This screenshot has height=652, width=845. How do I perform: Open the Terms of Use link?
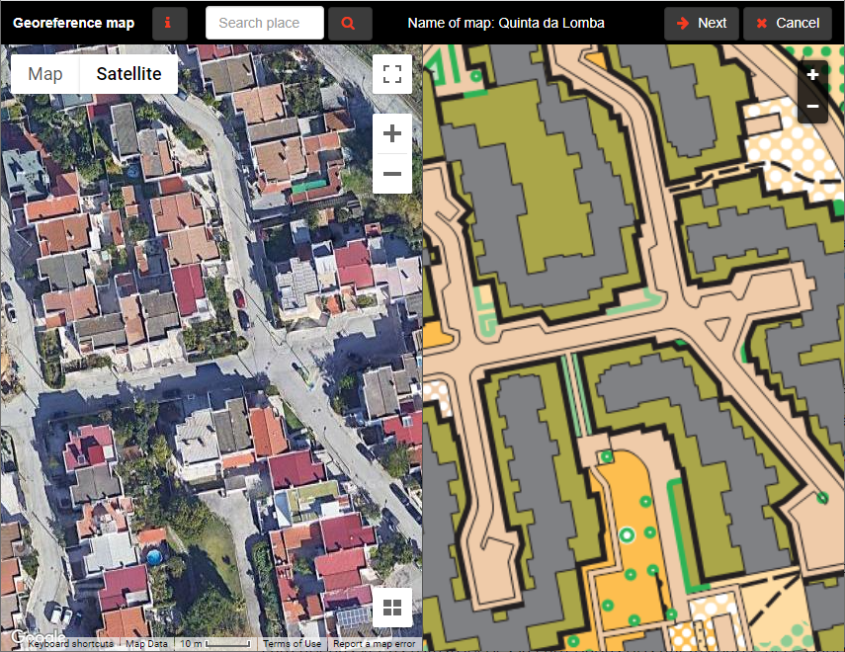pos(292,644)
